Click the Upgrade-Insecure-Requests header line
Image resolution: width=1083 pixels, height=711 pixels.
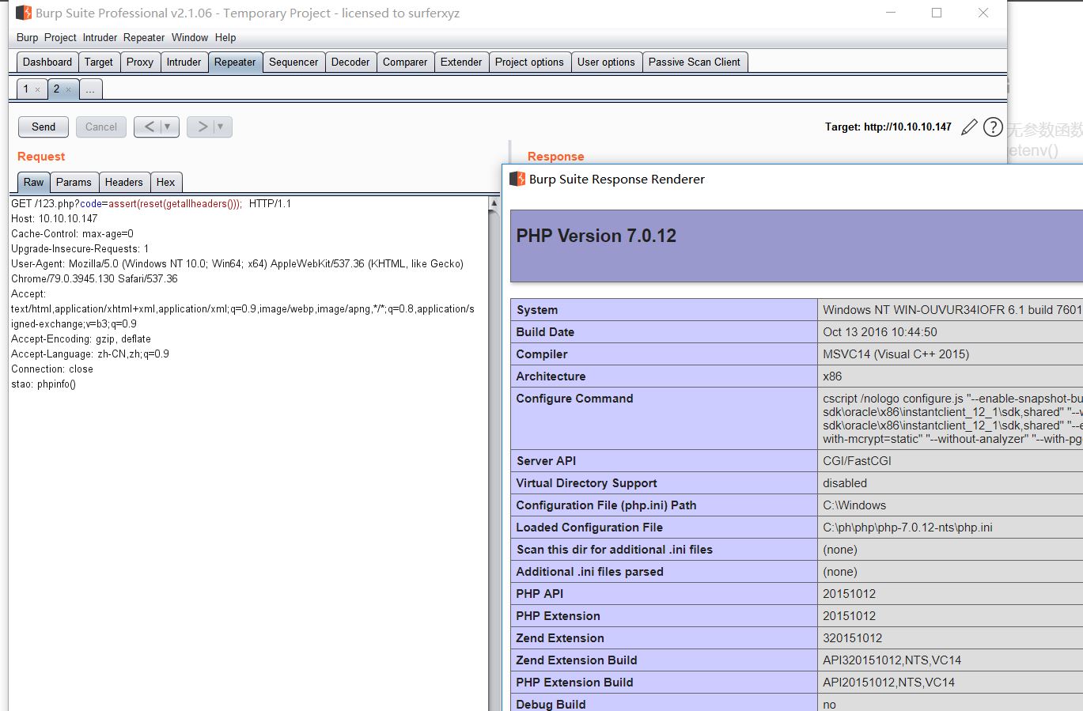[x=80, y=248]
